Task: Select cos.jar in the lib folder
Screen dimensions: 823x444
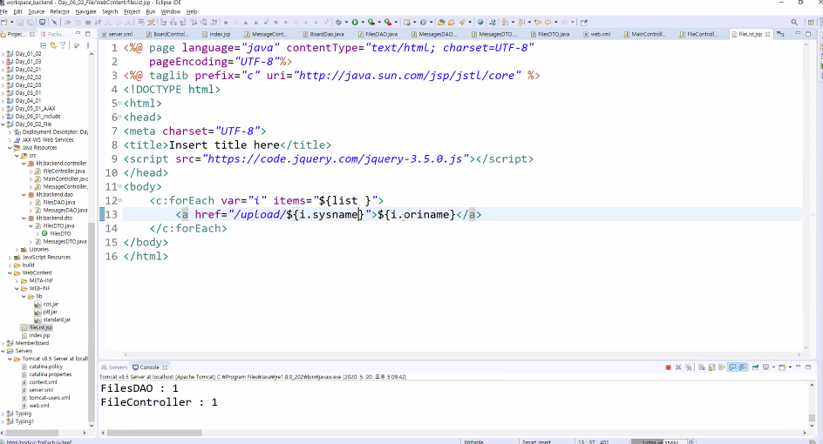Action: 51,304
